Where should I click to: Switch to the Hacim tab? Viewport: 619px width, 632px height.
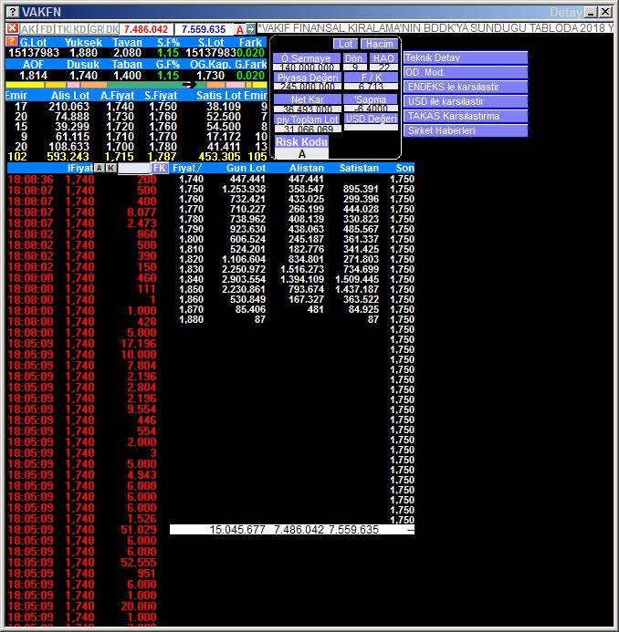[x=379, y=44]
